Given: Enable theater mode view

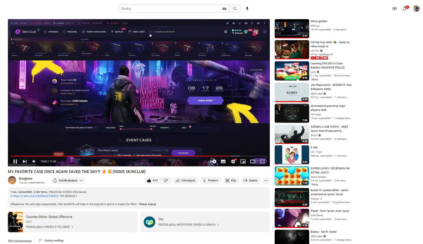Looking at the screenshot, I should click(252, 161).
